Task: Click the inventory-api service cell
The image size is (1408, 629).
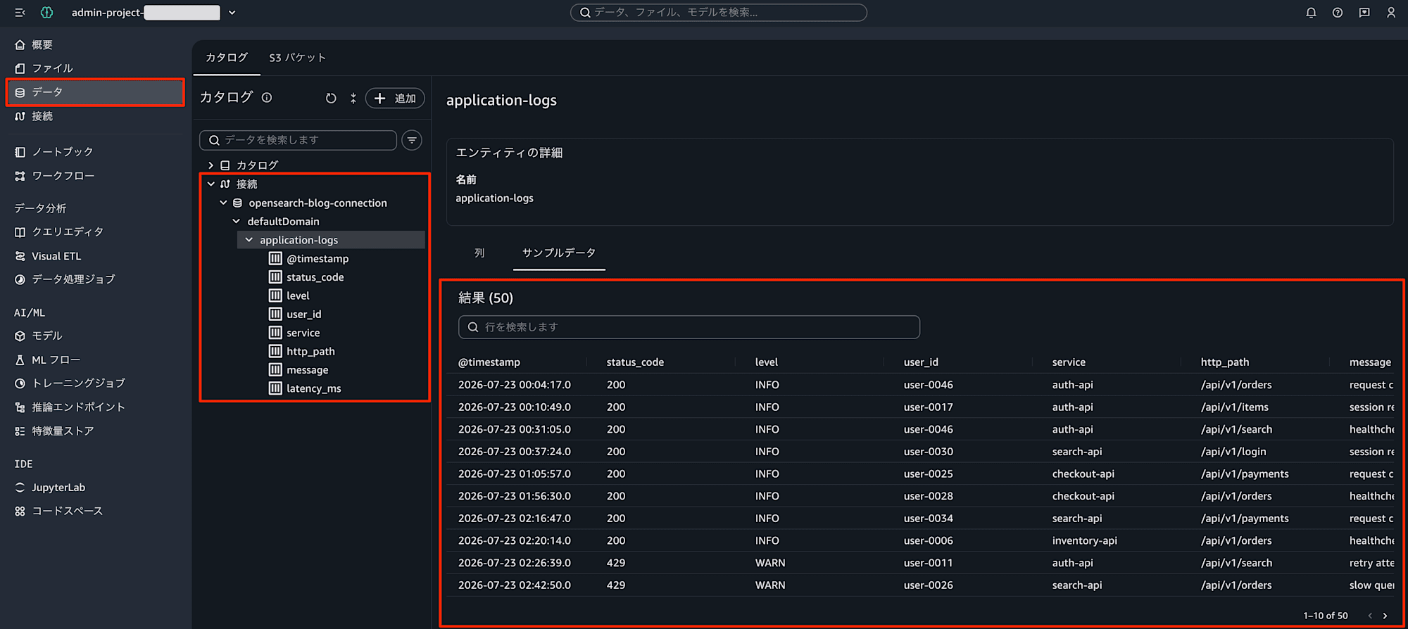Action: 1084,540
